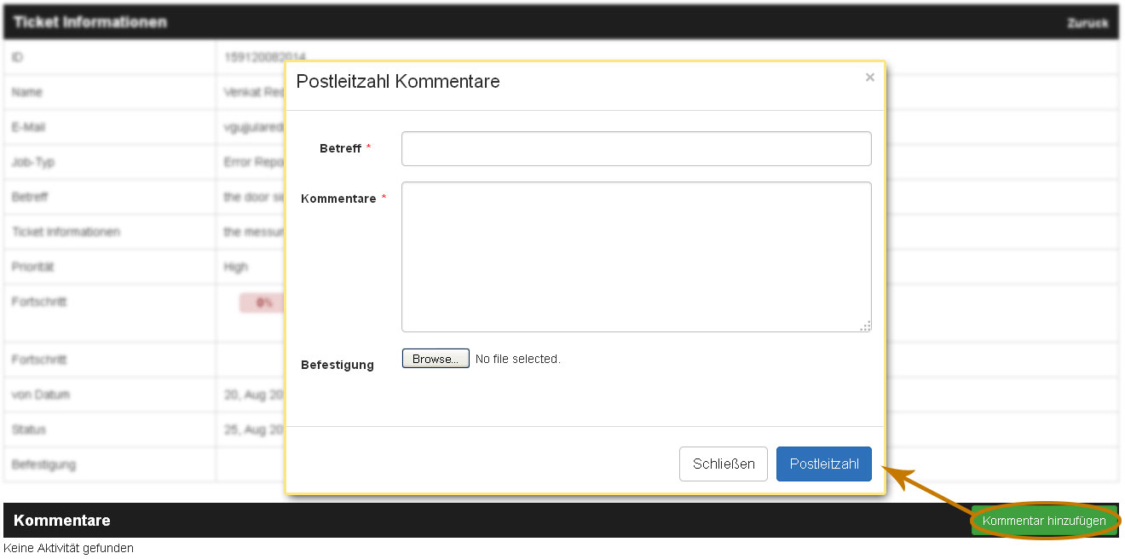
Task: Click the textarea resize handle
Action: click(x=866, y=326)
